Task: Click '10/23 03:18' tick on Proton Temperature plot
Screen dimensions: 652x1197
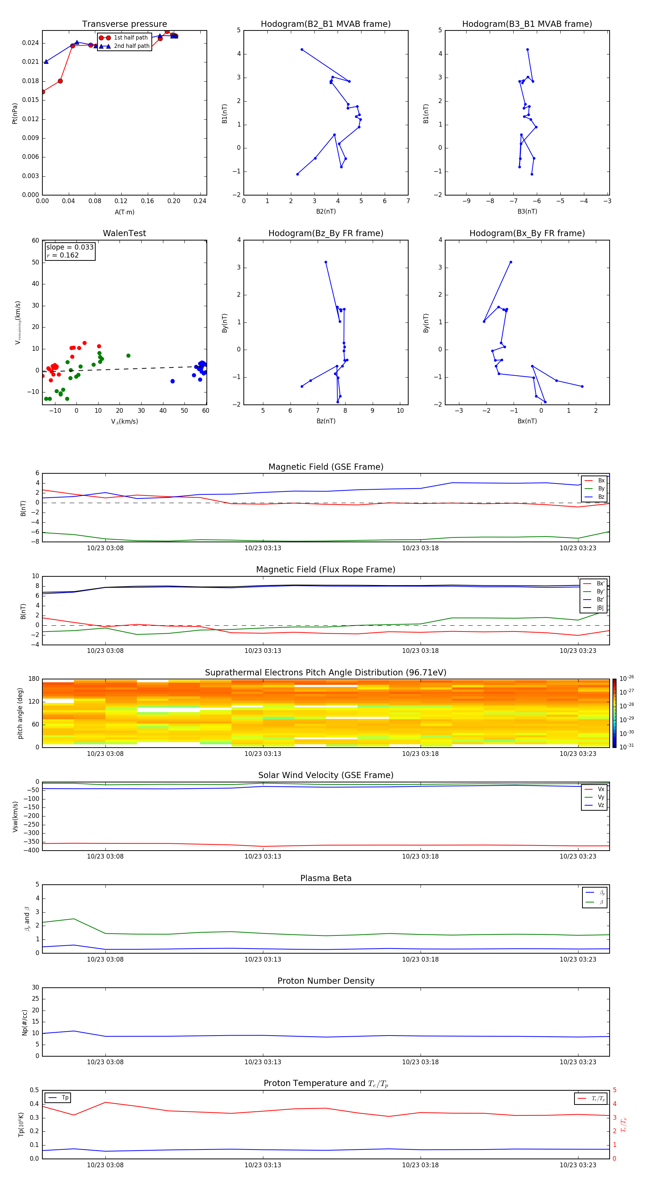Action: point(421,1165)
